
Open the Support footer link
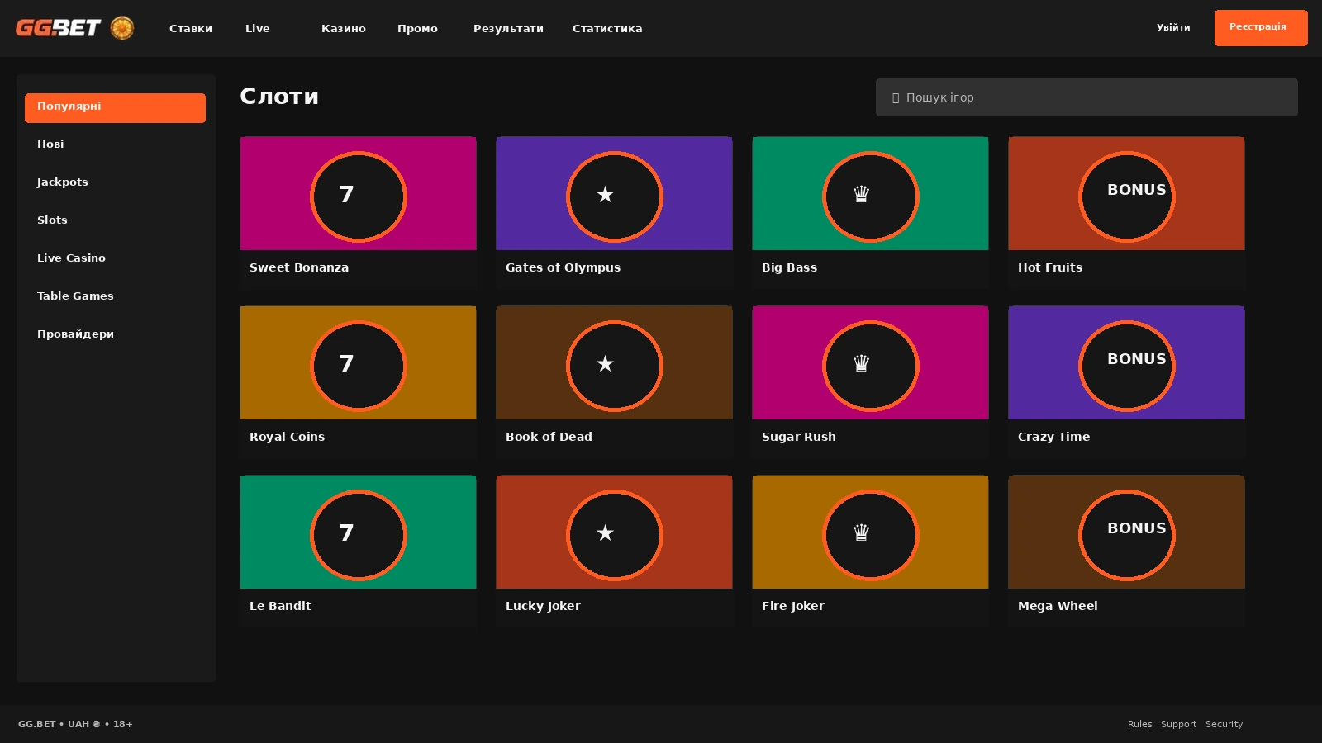1178,724
